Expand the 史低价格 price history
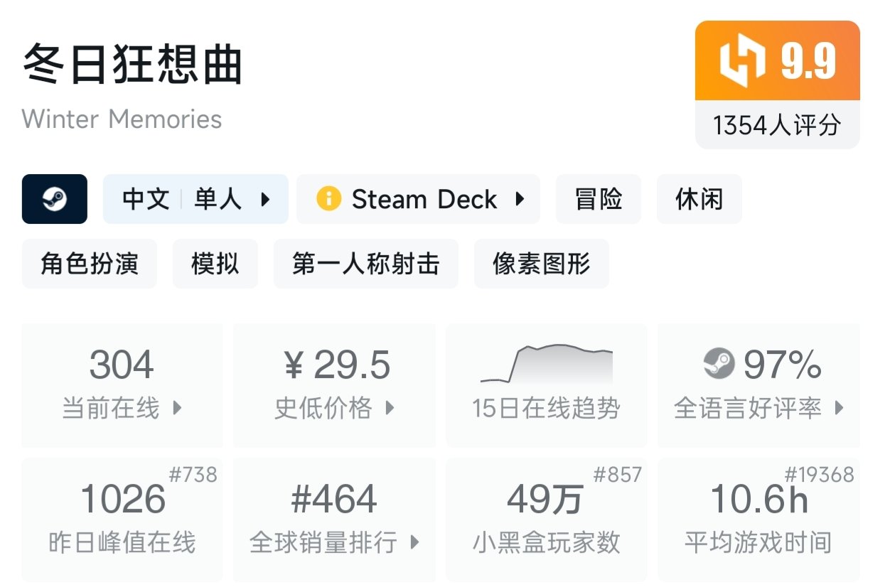 point(390,408)
